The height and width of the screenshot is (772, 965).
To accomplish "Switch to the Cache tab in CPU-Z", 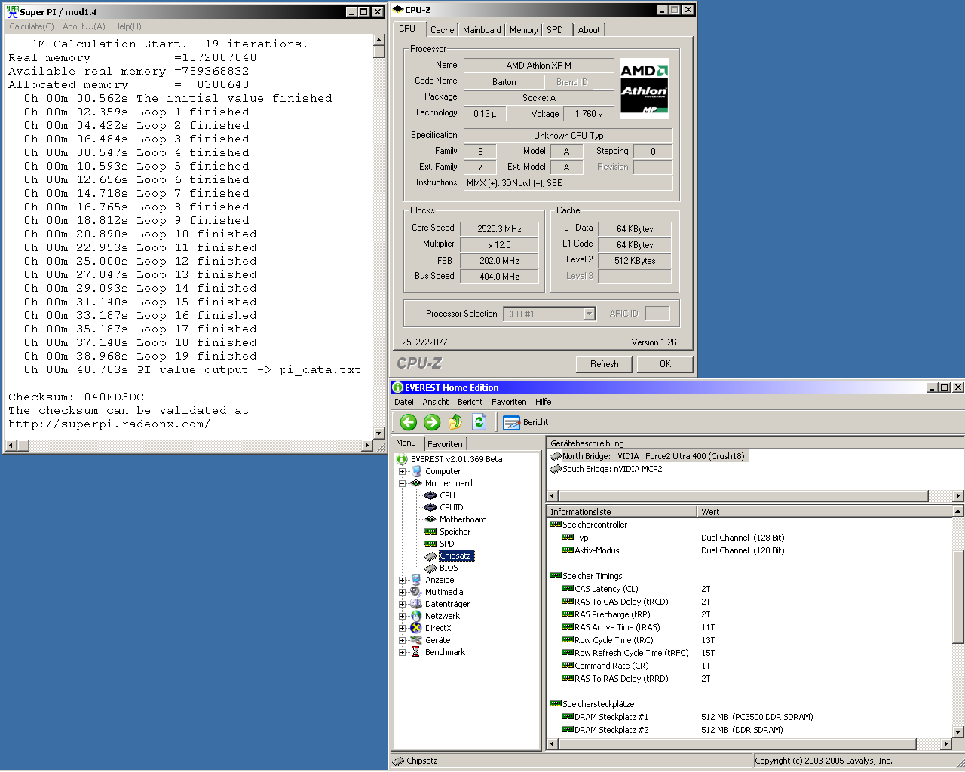I will tap(442, 30).
